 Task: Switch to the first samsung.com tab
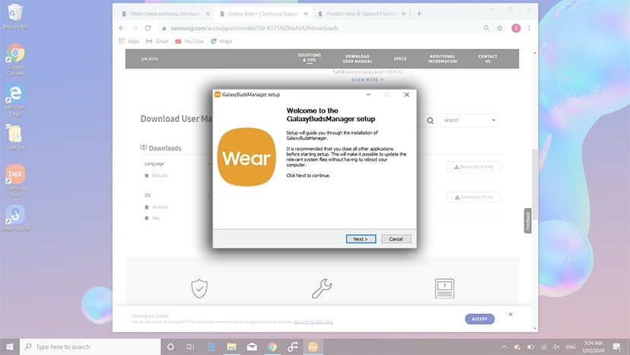[x=166, y=14]
